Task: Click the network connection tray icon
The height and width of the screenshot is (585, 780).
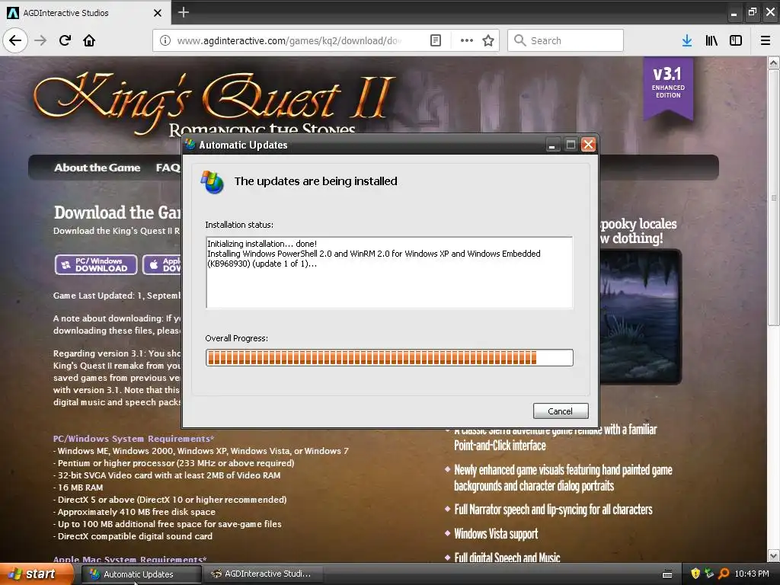Action: click(709, 574)
